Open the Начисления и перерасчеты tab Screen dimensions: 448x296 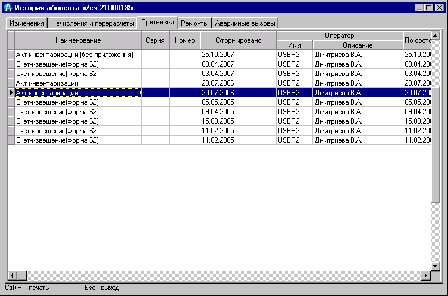tap(92, 23)
